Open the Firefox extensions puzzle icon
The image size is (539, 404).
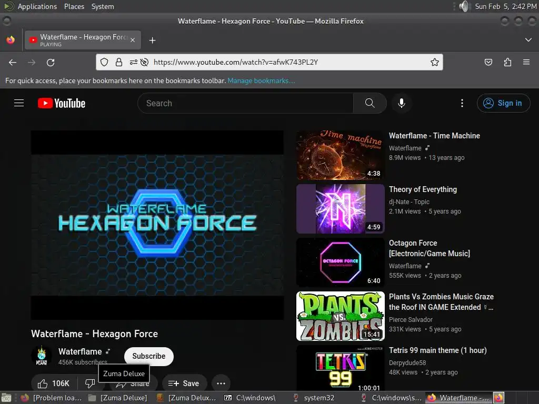pos(507,62)
